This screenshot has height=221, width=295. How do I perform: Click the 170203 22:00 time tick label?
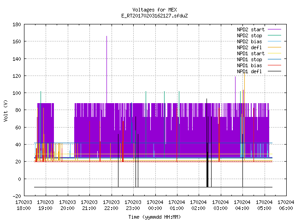point(112,205)
